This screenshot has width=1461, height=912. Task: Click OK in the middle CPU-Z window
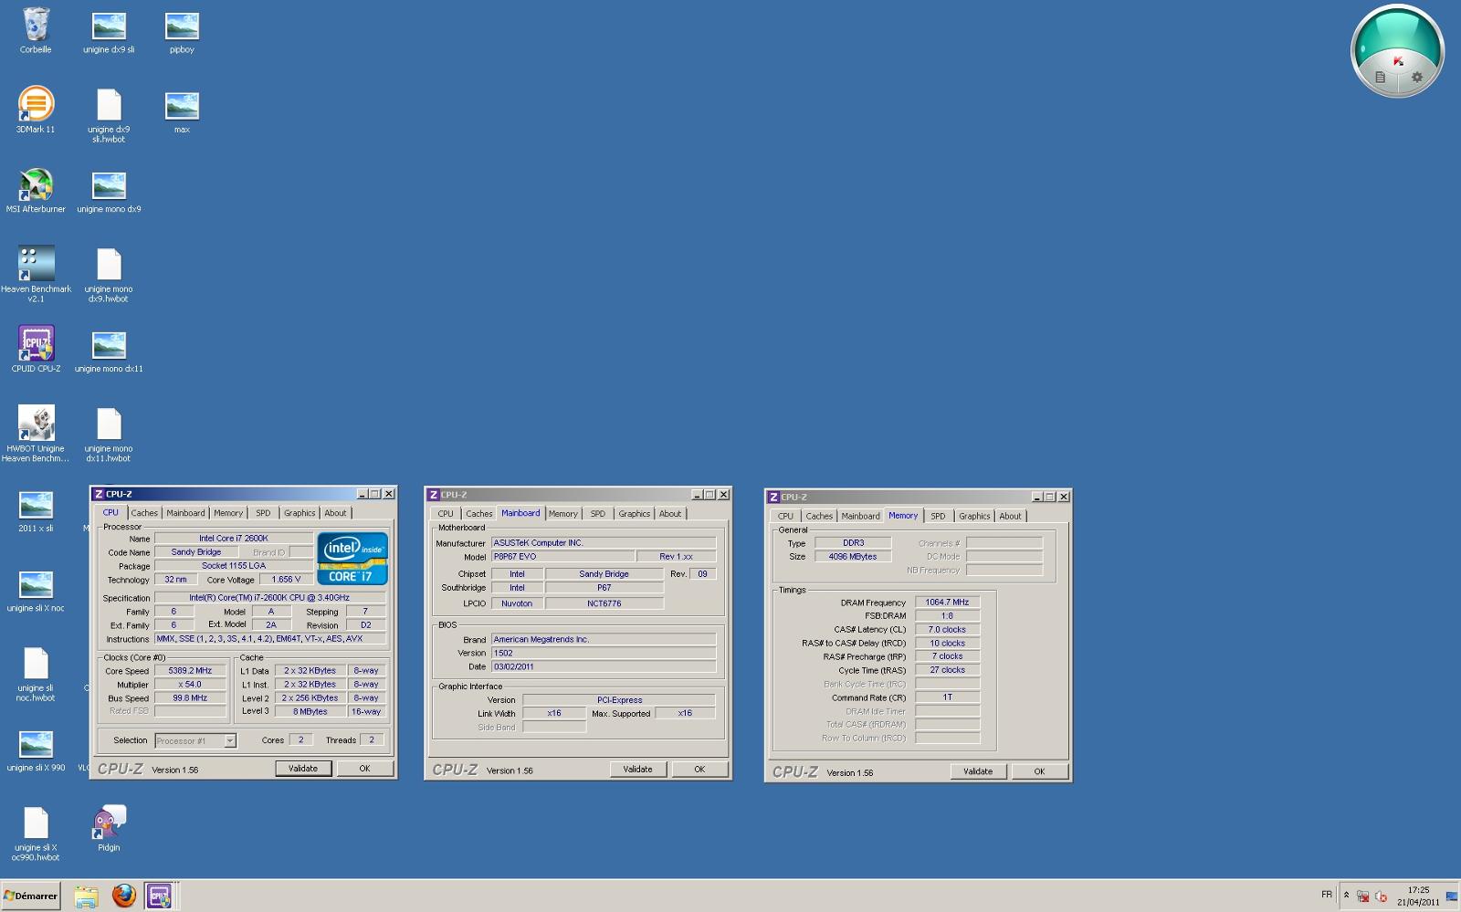(x=699, y=770)
